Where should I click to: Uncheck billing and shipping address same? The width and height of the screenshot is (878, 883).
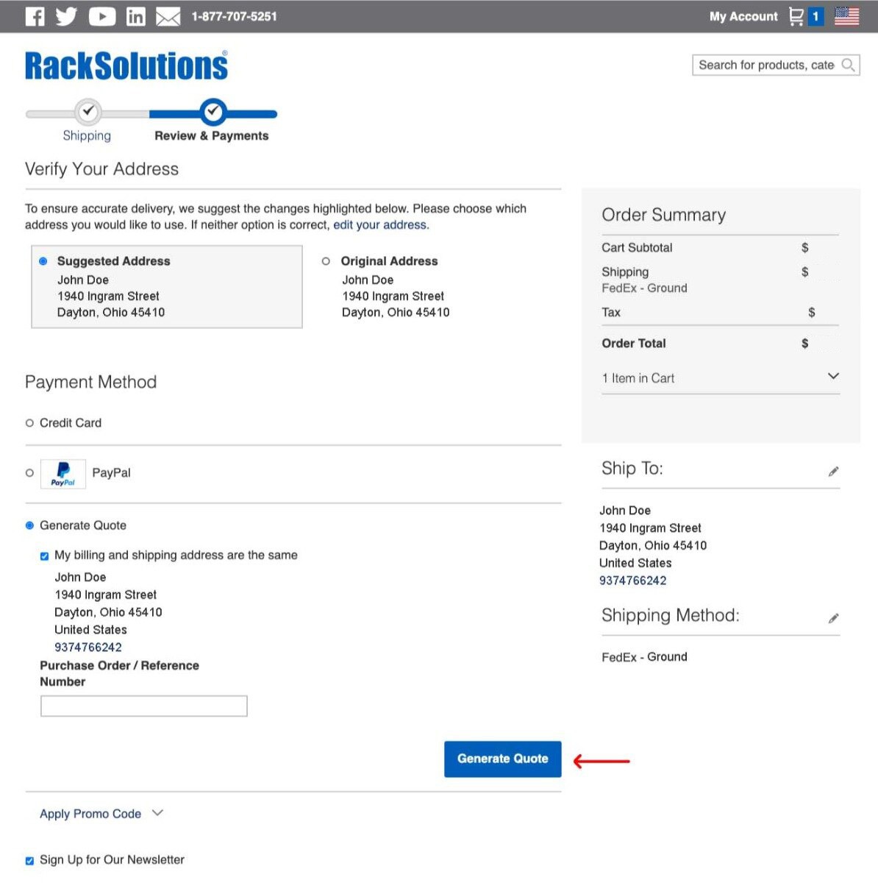[x=44, y=556]
